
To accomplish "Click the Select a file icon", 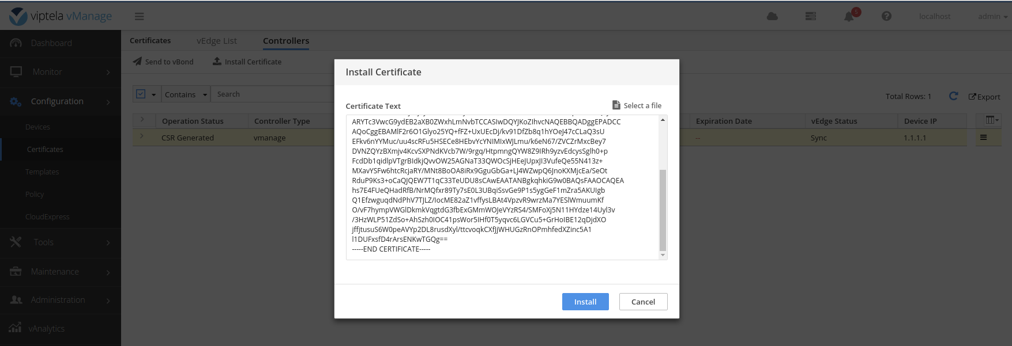I will pos(616,105).
